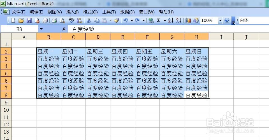Open the 数据(D) menu
Screen dimensions: 269x140
127,12
